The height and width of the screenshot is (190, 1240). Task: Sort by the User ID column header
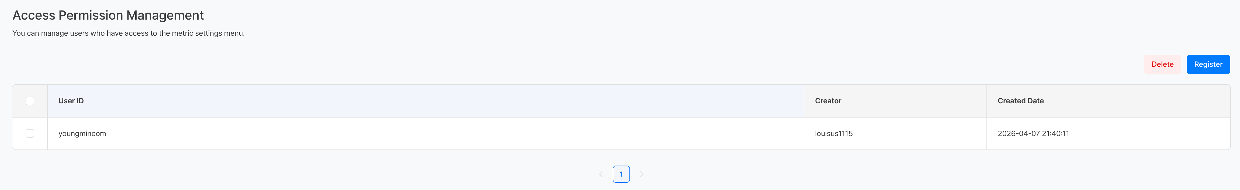tap(71, 101)
